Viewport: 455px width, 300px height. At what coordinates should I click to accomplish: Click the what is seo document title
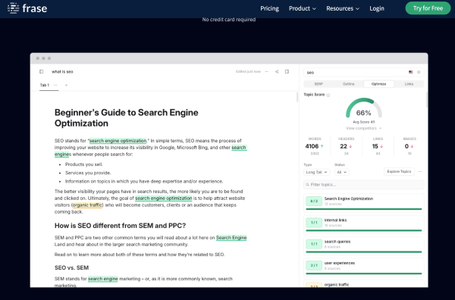62,72
